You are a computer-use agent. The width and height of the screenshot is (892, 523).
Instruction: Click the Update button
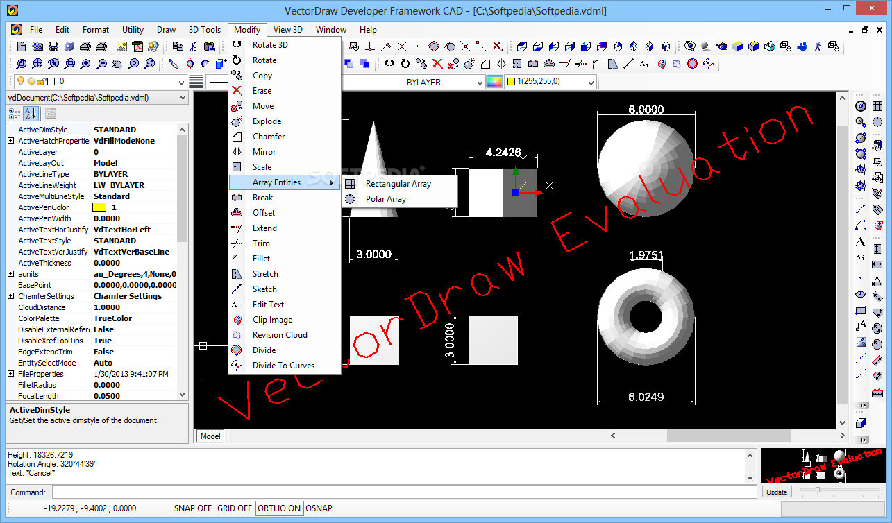(777, 492)
